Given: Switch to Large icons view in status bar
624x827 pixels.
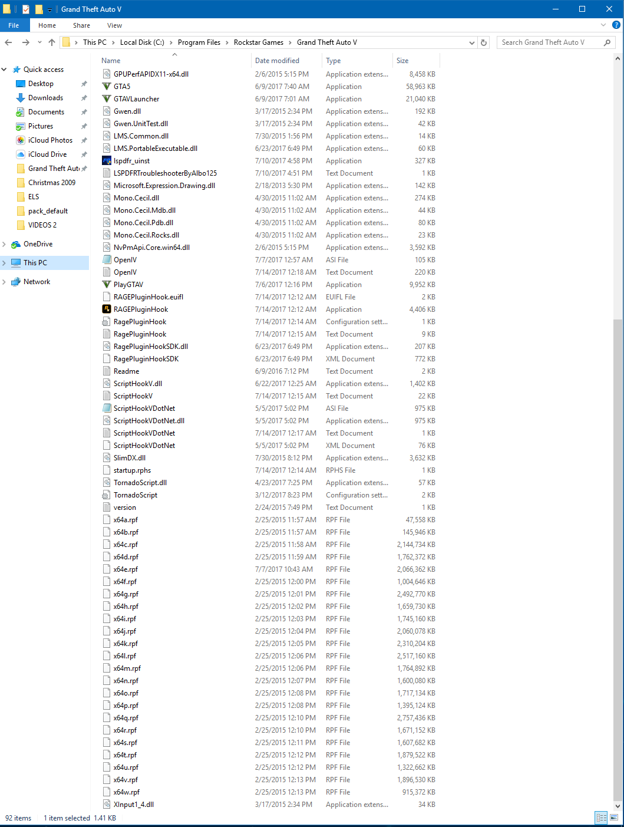Looking at the screenshot, I should 614,818.
